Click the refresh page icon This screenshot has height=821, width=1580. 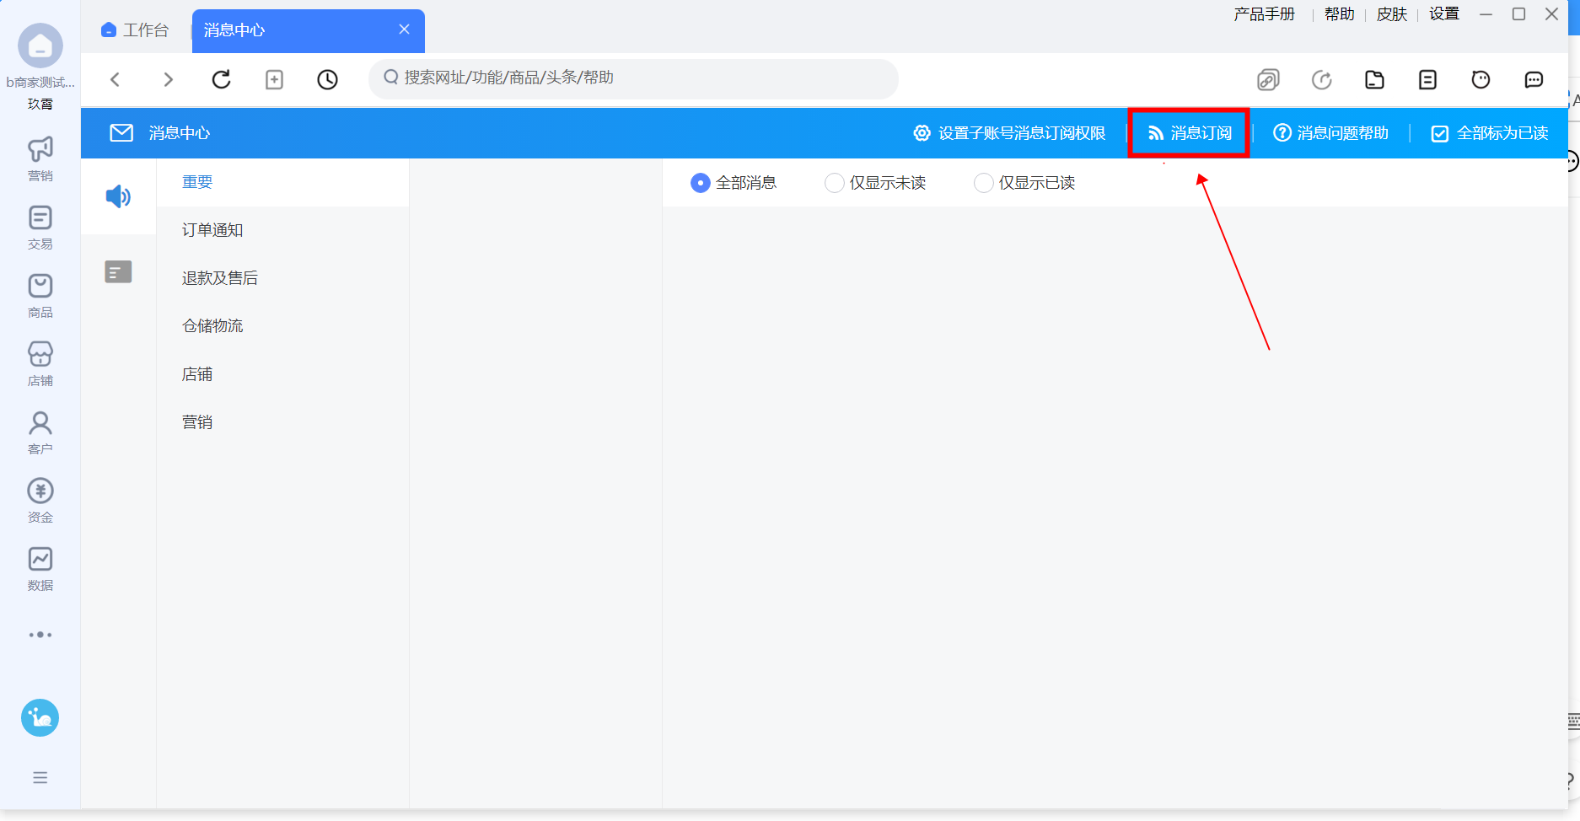click(221, 79)
